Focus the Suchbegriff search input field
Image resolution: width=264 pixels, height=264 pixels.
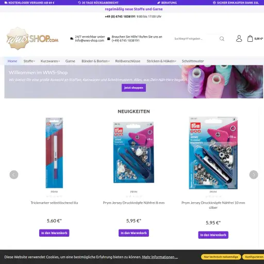[195, 39]
